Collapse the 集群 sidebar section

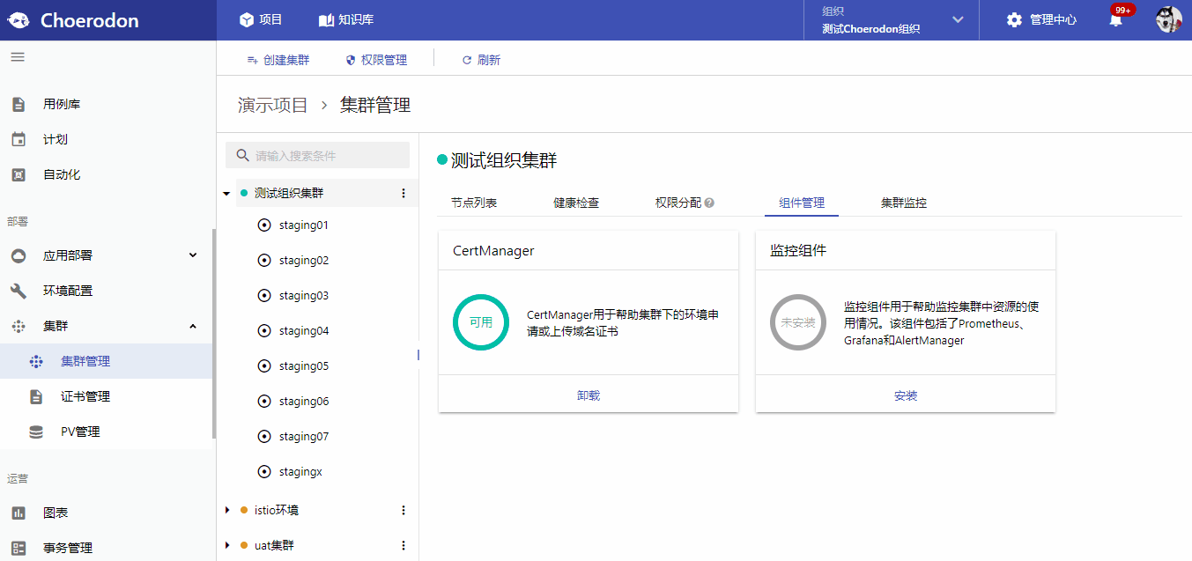pyautogui.click(x=192, y=325)
